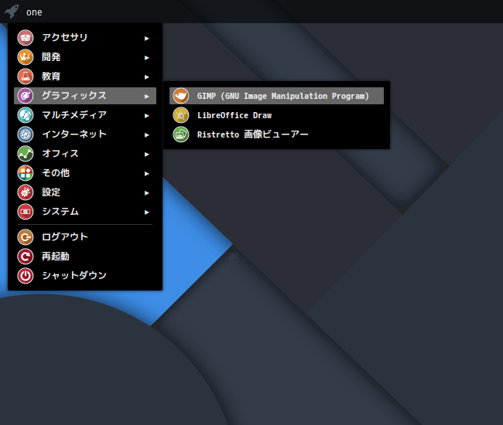Expand the オフィス submenu arrow
The width and height of the screenshot is (503, 425).
pos(146,155)
